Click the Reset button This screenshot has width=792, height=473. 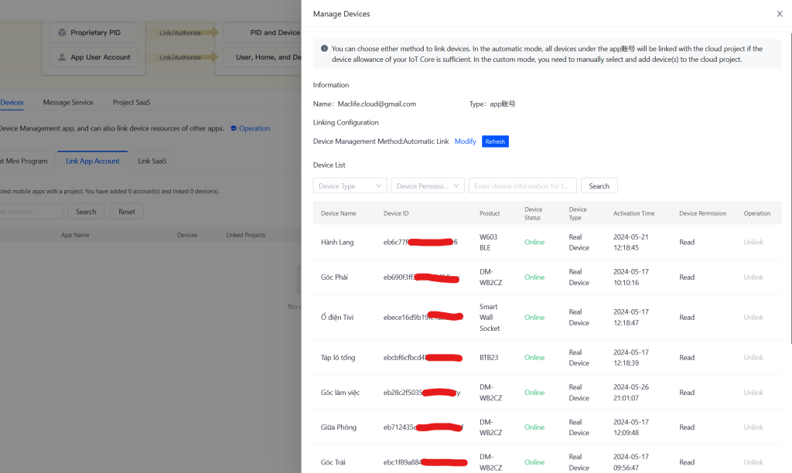coord(127,212)
